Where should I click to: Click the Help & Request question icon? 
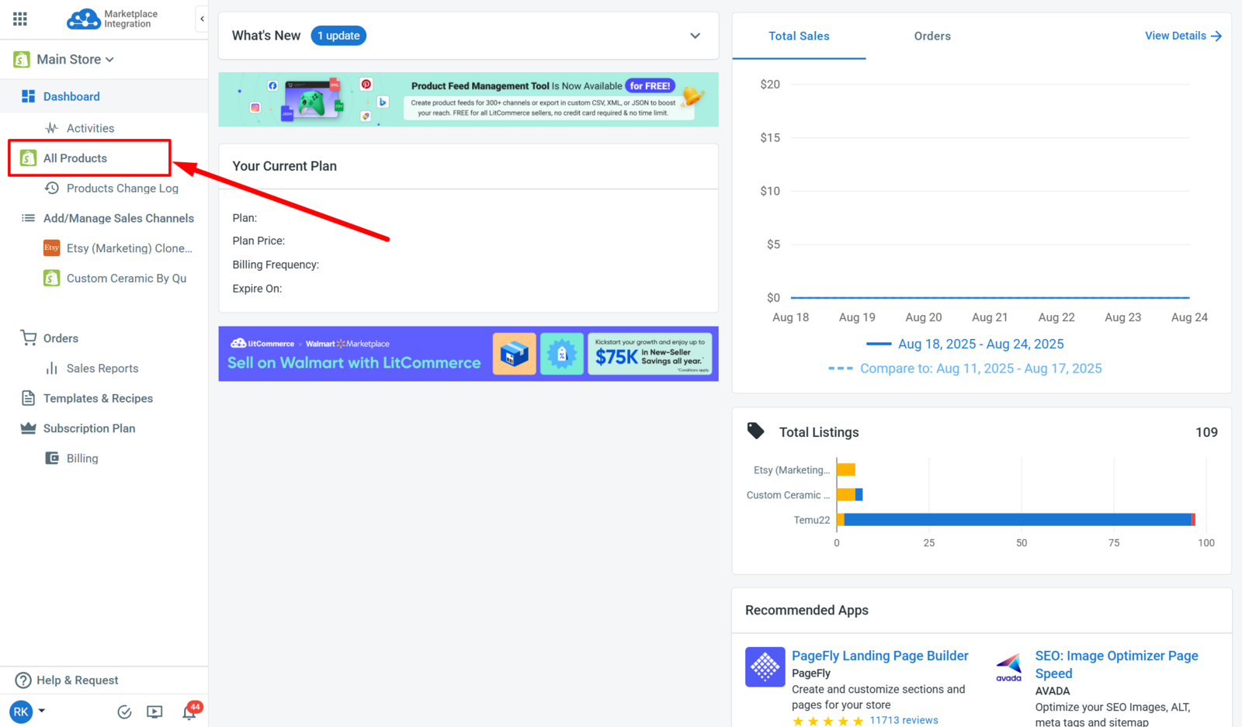(23, 680)
